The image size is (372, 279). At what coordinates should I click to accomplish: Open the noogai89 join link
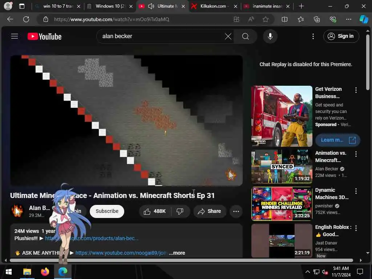(x=121, y=253)
